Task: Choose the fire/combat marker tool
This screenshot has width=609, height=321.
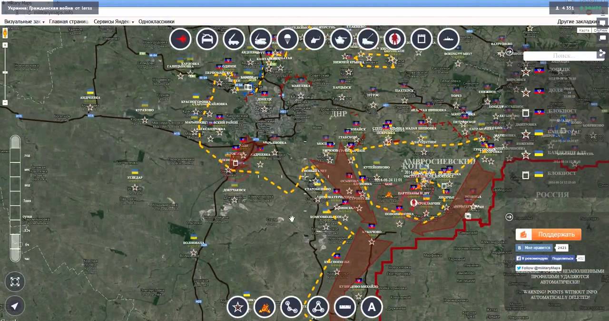Action: [x=265, y=307]
